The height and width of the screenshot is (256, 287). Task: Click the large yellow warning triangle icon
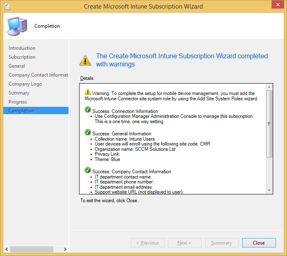click(x=85, y=60)
